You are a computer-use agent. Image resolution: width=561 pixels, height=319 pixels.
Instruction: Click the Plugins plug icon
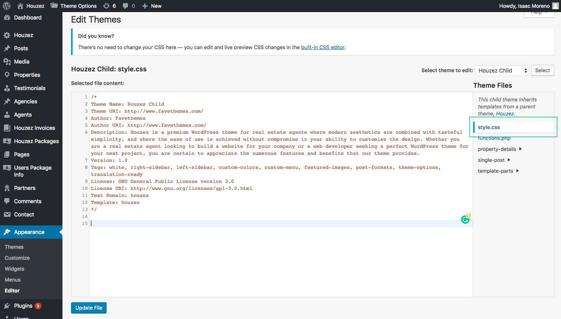pos(7,306)
